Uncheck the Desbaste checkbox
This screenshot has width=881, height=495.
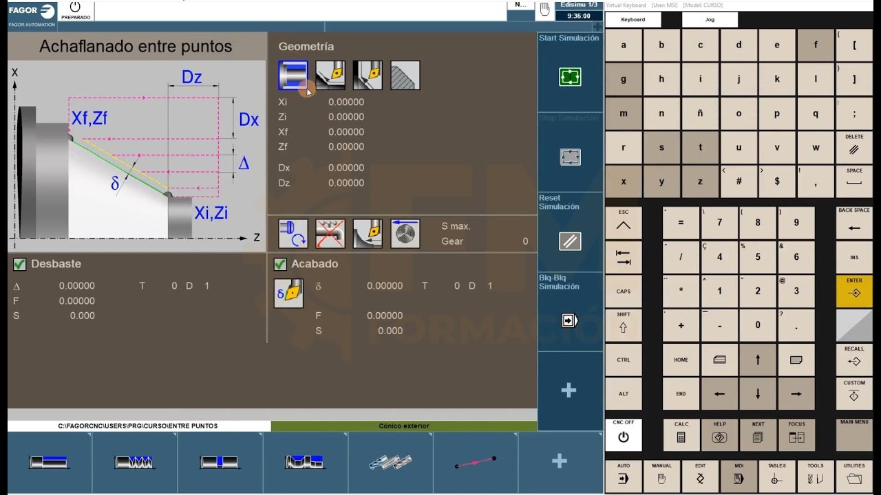pyautogui.click(x=20, y=264)
